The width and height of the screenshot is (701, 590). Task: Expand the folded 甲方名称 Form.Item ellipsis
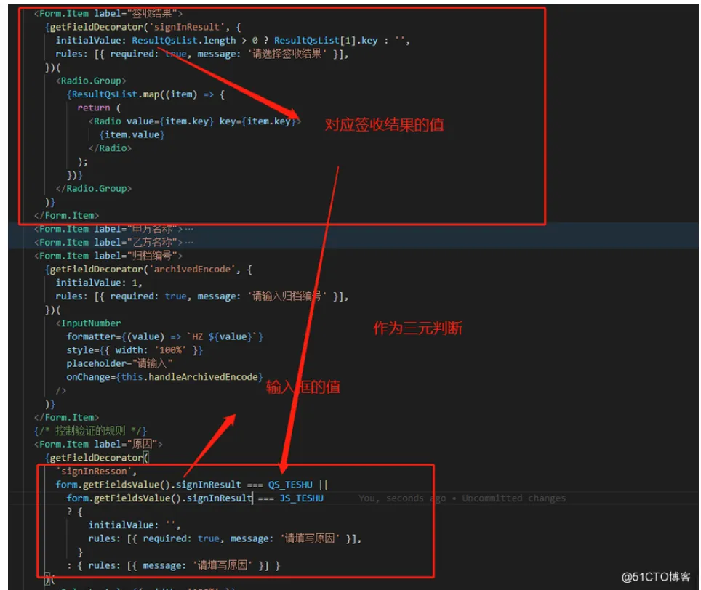pos(189,229)
